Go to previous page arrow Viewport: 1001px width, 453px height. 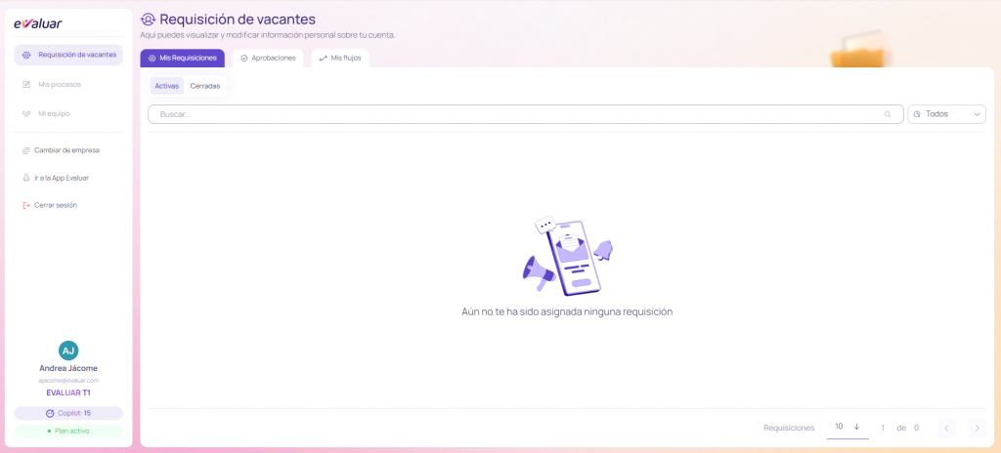click(x=945, y=428)
